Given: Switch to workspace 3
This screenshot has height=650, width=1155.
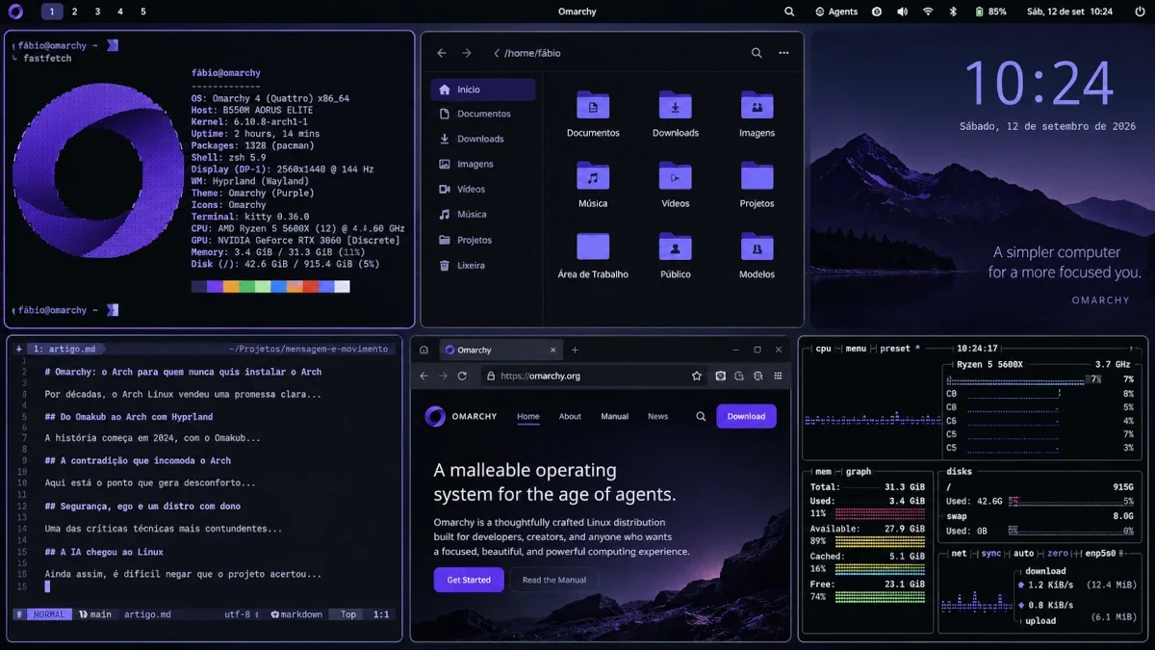Looking at the screenshot, I should coord(97,12).
